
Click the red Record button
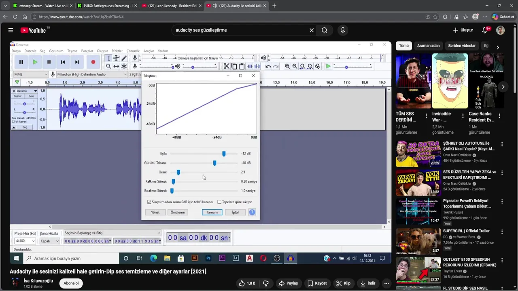click(93, 62)
